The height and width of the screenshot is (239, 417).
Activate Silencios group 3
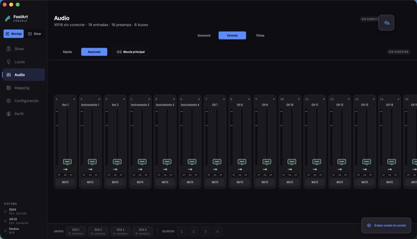[x=205, y=231]
